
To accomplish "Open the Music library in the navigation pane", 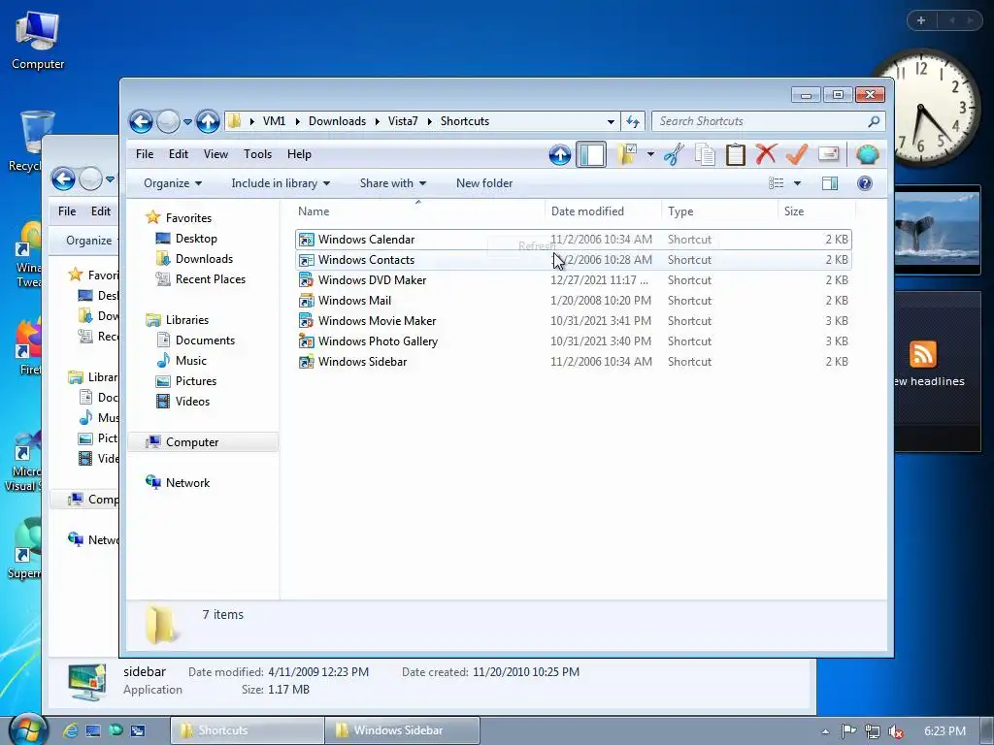I will (x=190, y=361).
